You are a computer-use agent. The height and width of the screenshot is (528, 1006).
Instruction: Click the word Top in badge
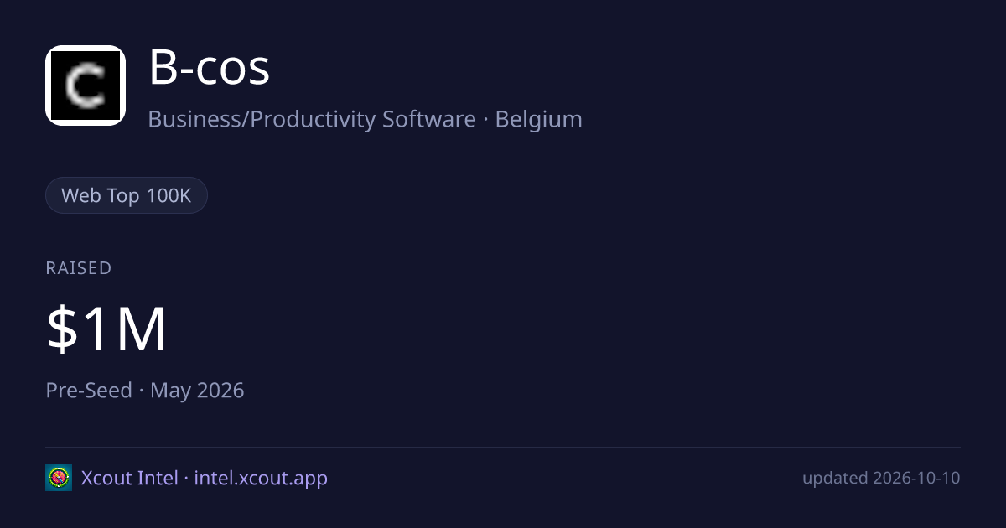(x=124, y=196)
